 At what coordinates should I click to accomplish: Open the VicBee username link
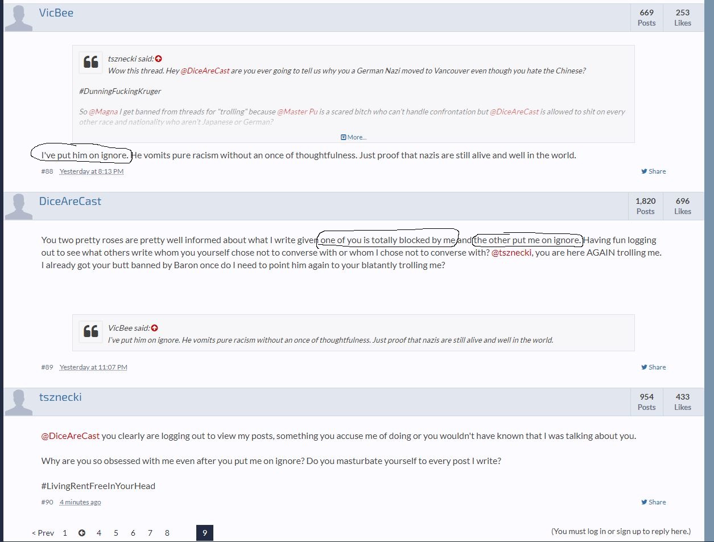56,13
